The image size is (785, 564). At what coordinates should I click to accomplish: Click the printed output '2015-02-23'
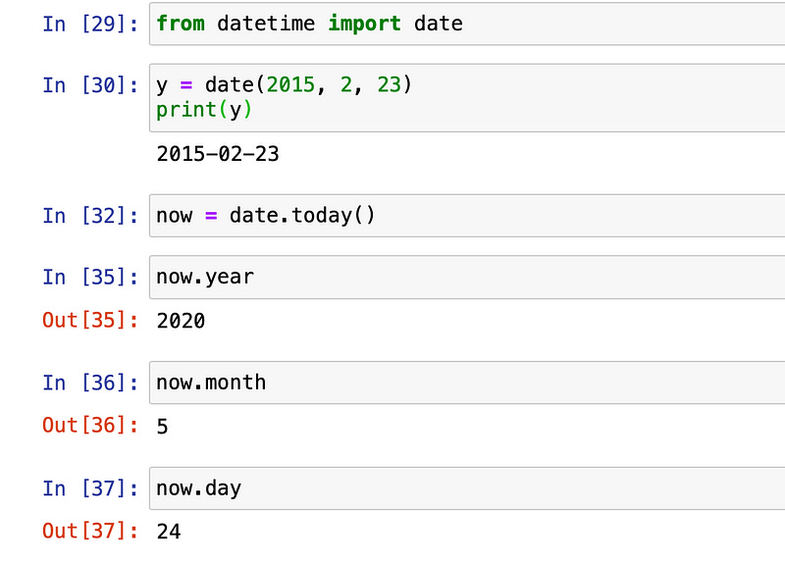tap(218, 154)
